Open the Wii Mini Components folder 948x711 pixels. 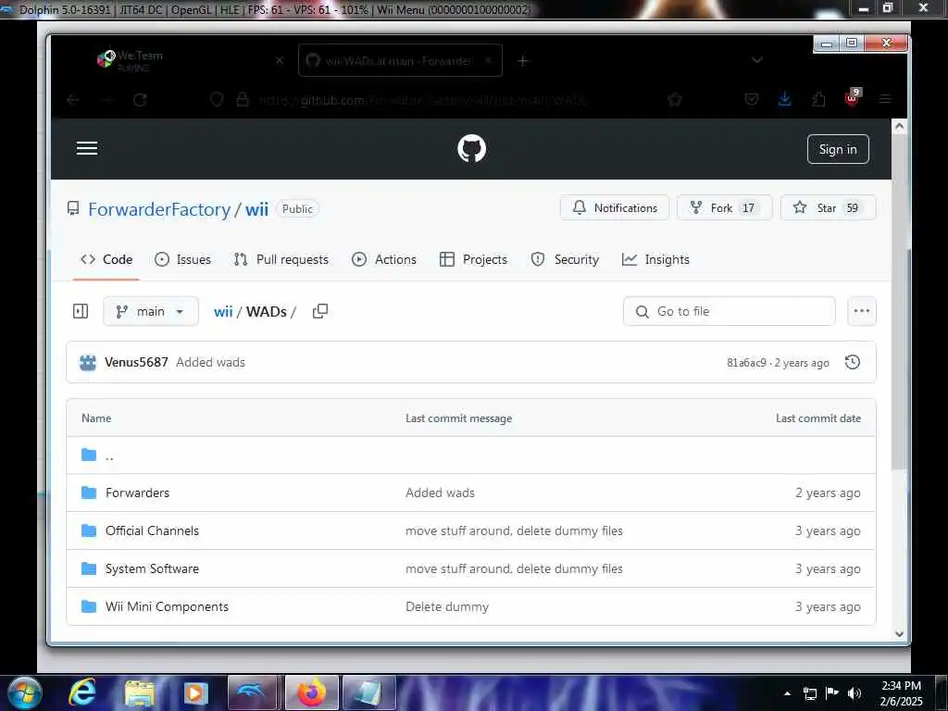pyautogui.click(x=167, y=607)
